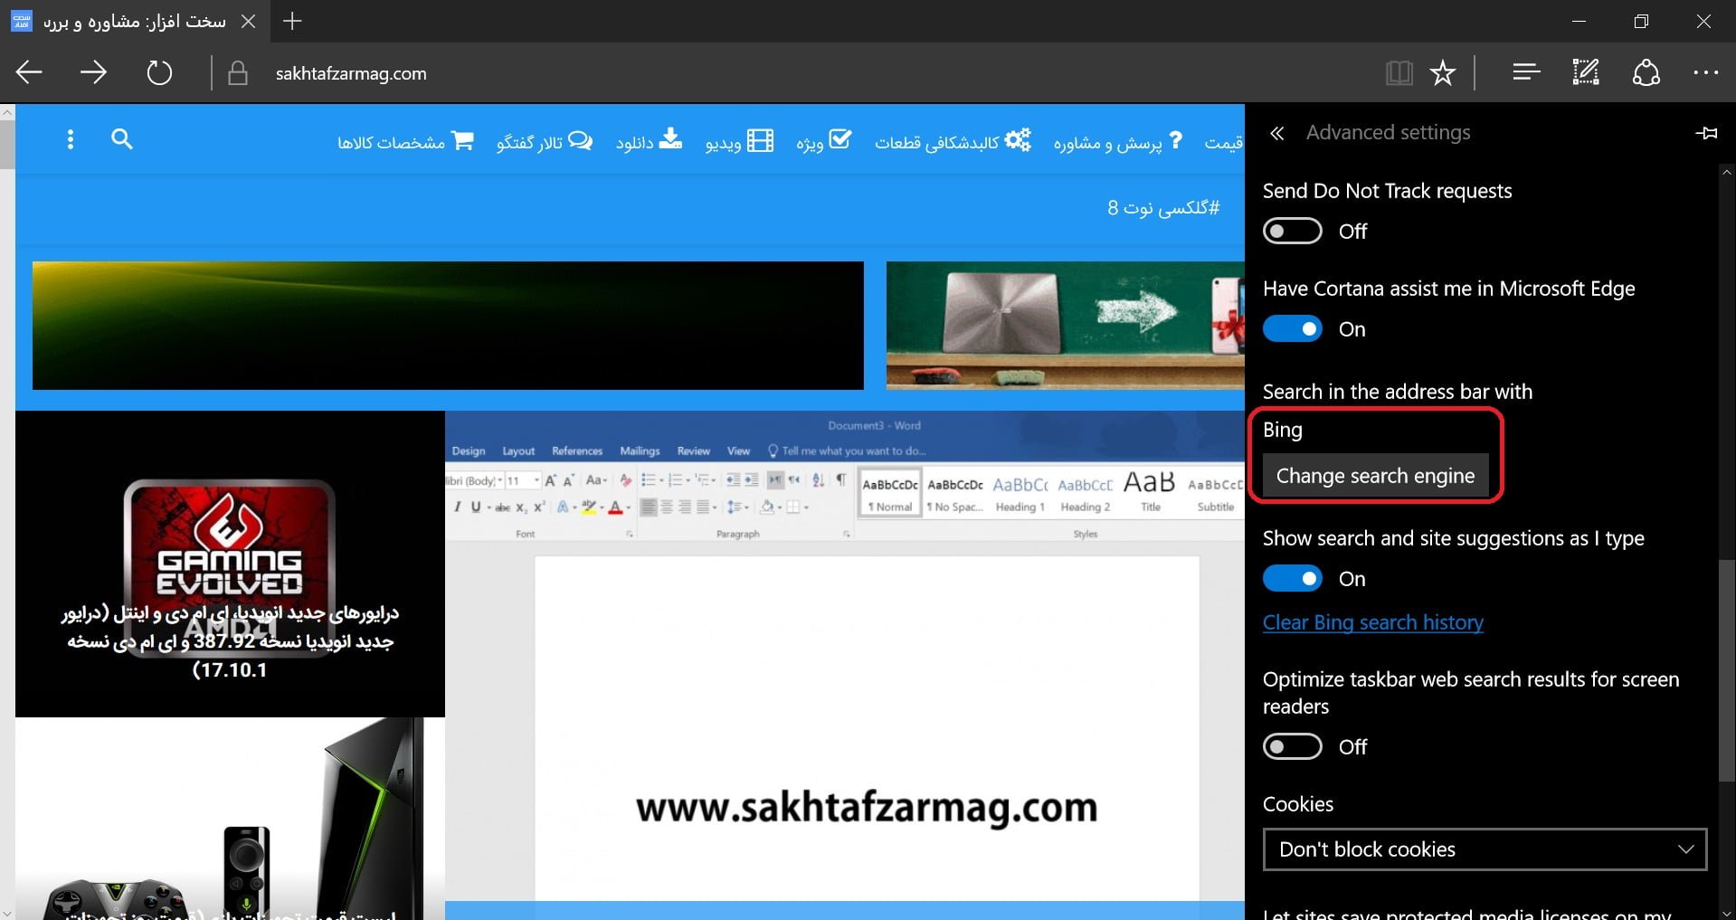Open Reading view book icon
1736x920 pixels.
point(1399,72)
